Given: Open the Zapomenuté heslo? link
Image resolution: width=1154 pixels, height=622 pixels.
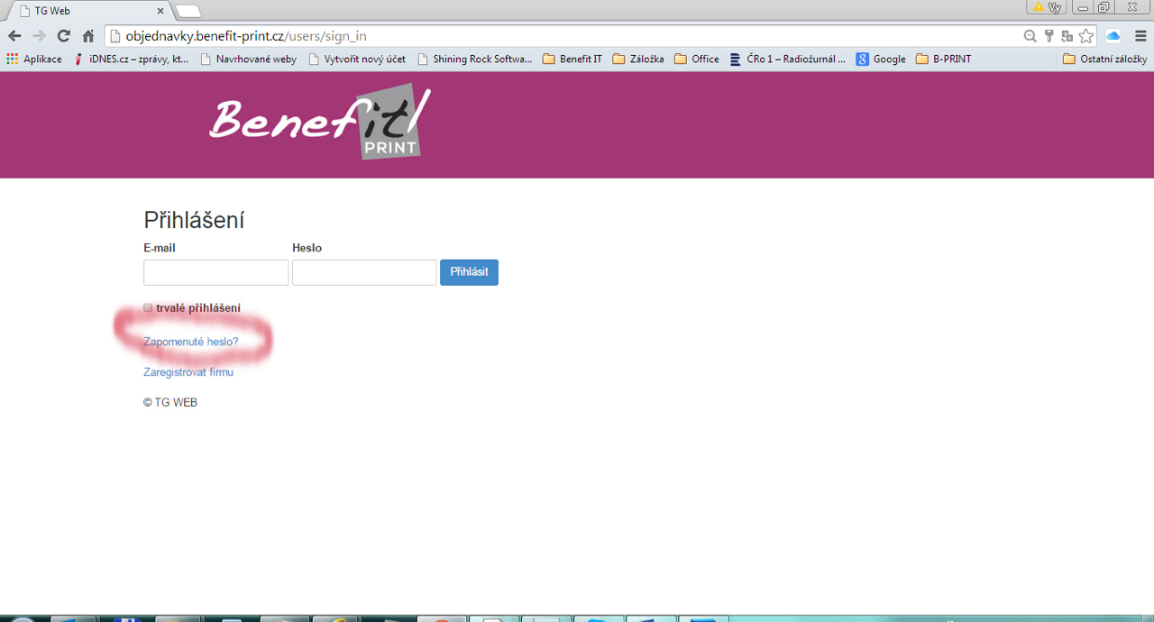Looking at the screenshot, I should pos(191,343).
